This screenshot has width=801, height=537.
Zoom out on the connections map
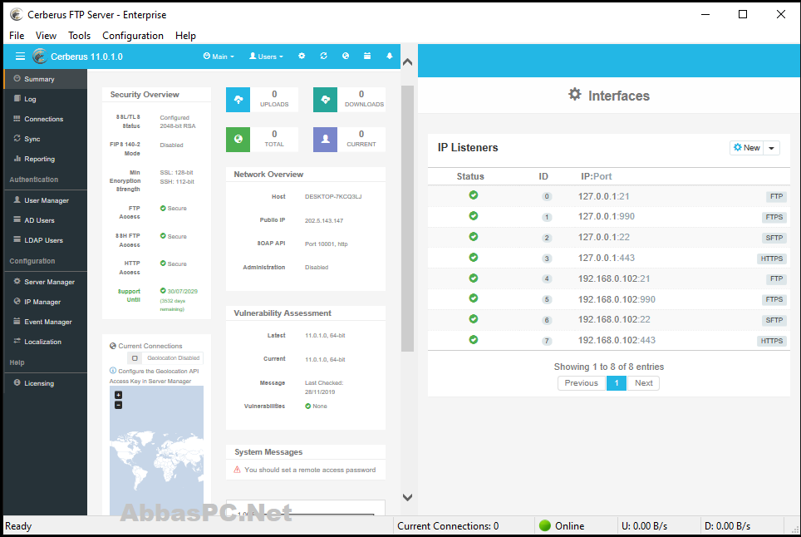click(119, 405)
